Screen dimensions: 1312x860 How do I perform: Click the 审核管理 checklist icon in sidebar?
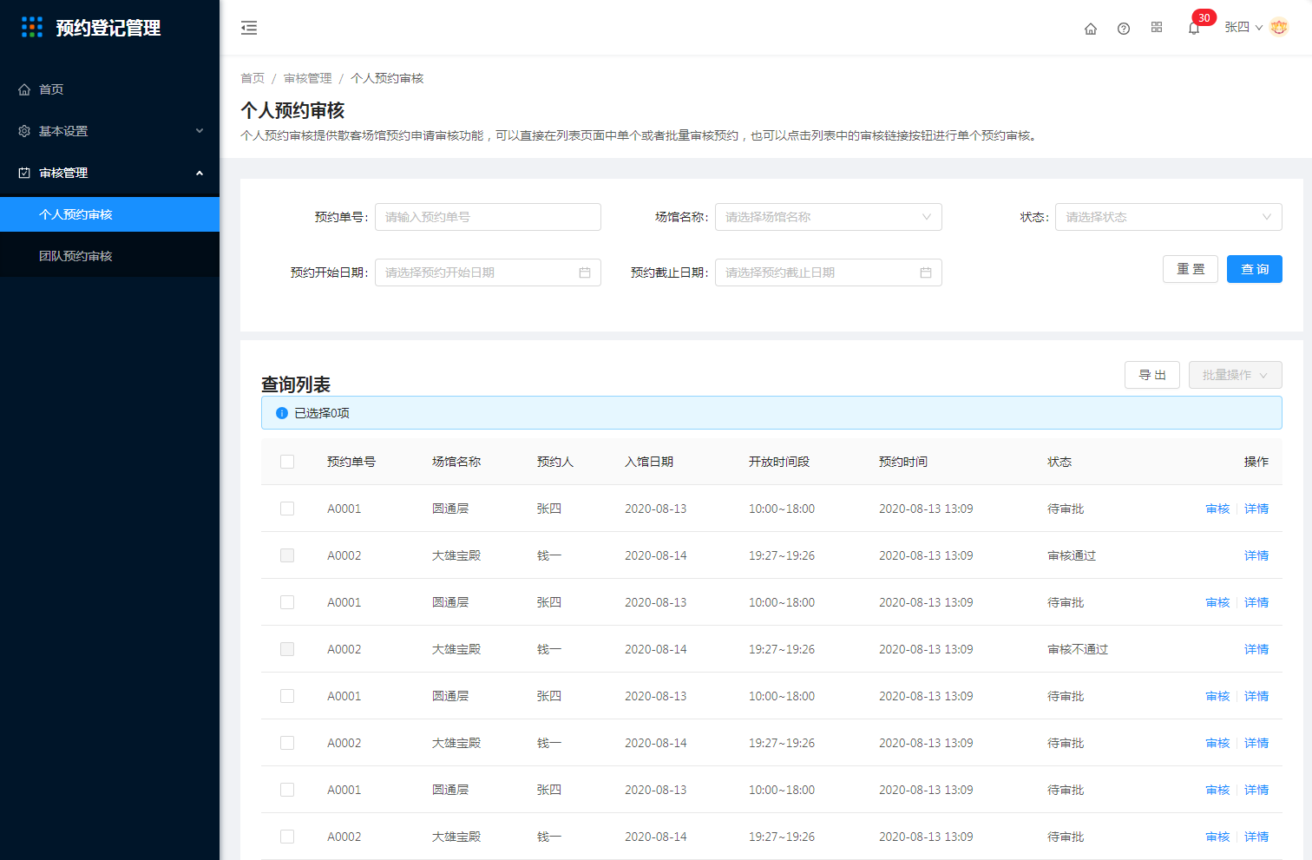[x=24, y=173]
